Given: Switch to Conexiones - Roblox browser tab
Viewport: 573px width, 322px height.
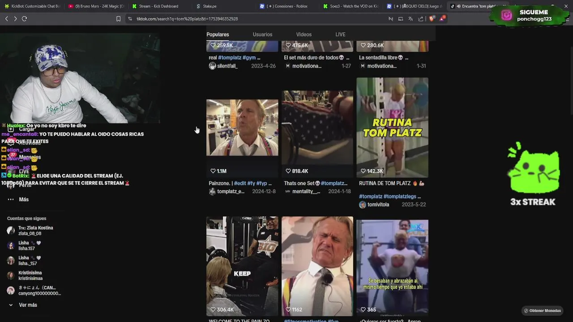Looking at the screenshot, I should [x=287, y=6].
